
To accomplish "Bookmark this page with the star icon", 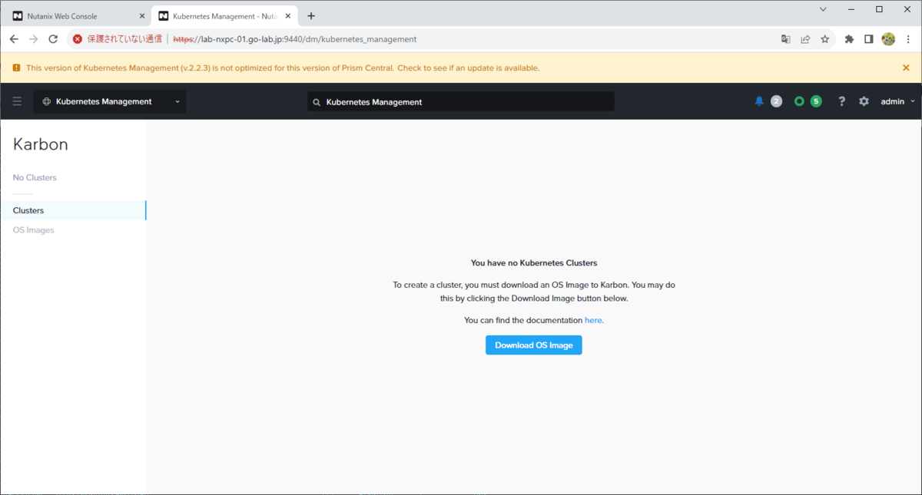I will (825, 39).
